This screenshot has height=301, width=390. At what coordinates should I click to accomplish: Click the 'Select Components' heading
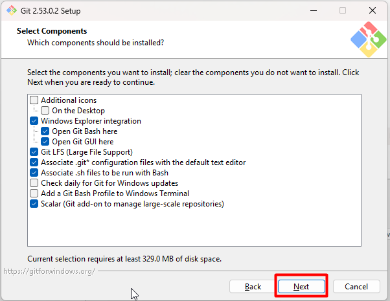[52, 31]
